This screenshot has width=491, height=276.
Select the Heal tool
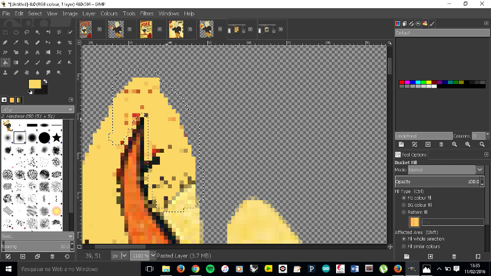pos(16,73)
